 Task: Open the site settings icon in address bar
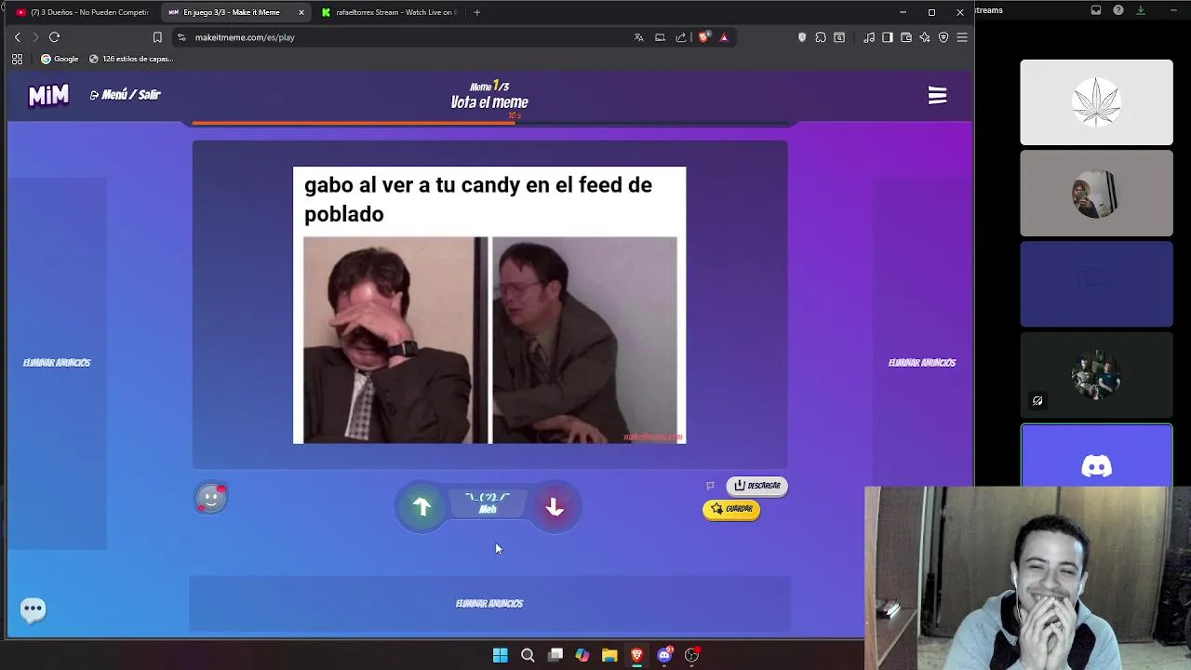pos(181,37)
